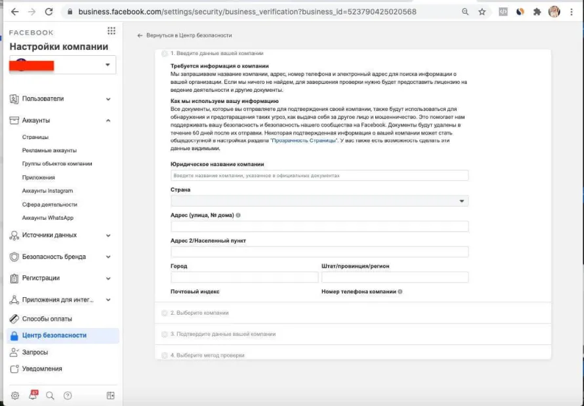Screen dimensions: 584x406
Task: Select step 2 Выберите компании radio
Action: (164, 313)
